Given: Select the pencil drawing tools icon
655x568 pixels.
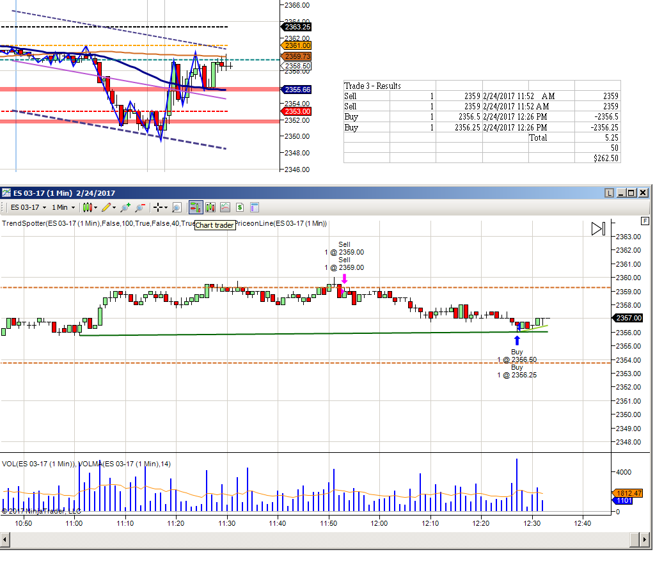Looking at the screenshot, I should point(106,208).
